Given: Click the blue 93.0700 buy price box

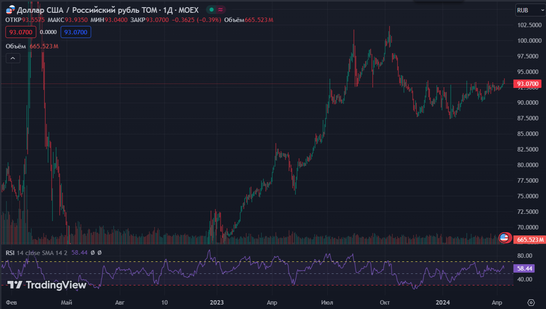Looking at the screenshot, I should tap(76, 32).
